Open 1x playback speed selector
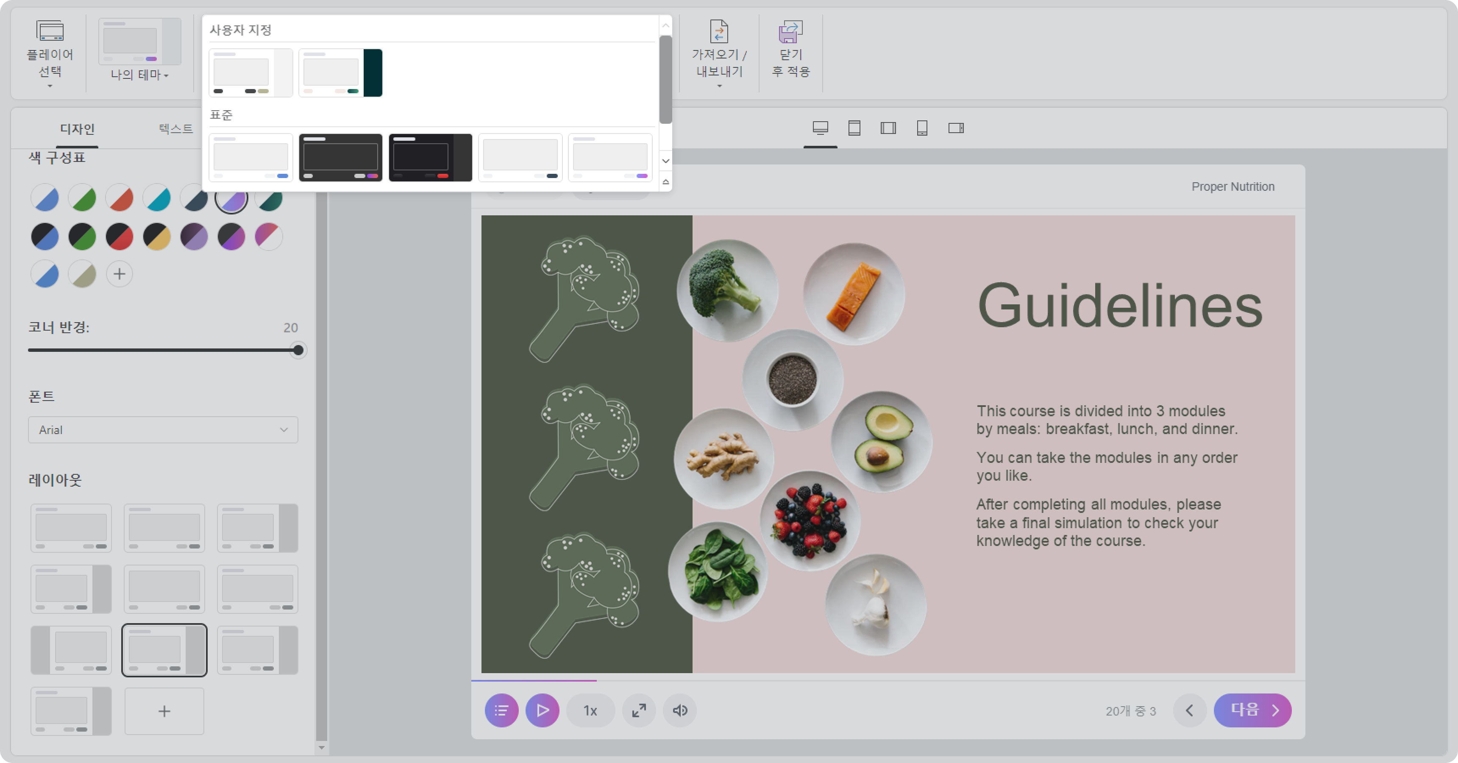The image size is (1458, 763). click(x=590, y=710)
